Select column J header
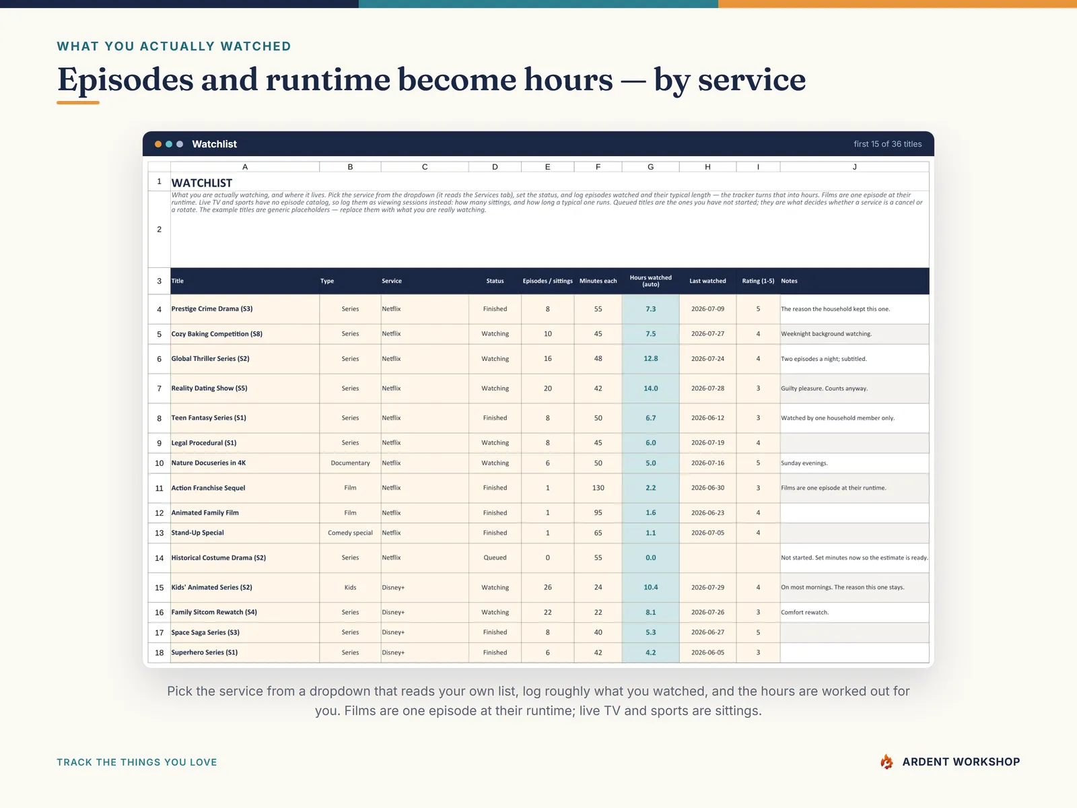Screen dimensions: 1077x808 pyautogui.click(x=855, y=166)
